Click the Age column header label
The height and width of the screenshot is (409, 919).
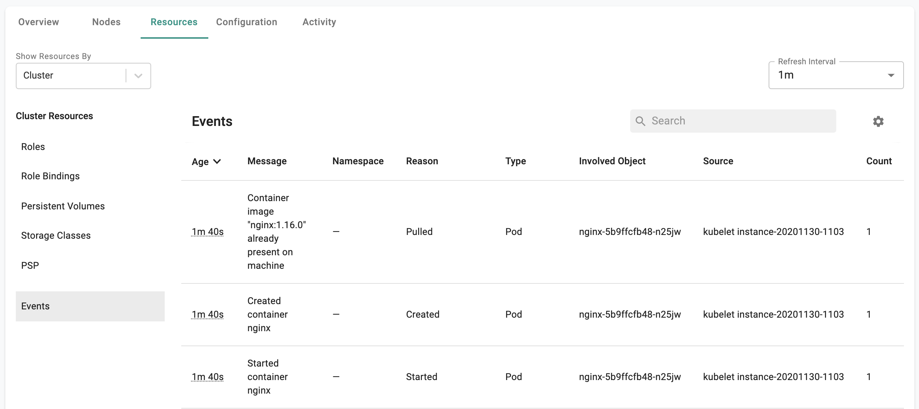pyautogui.click(x=200, y=162)
